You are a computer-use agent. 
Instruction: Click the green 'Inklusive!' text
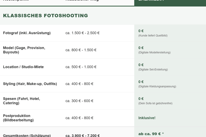147,118
